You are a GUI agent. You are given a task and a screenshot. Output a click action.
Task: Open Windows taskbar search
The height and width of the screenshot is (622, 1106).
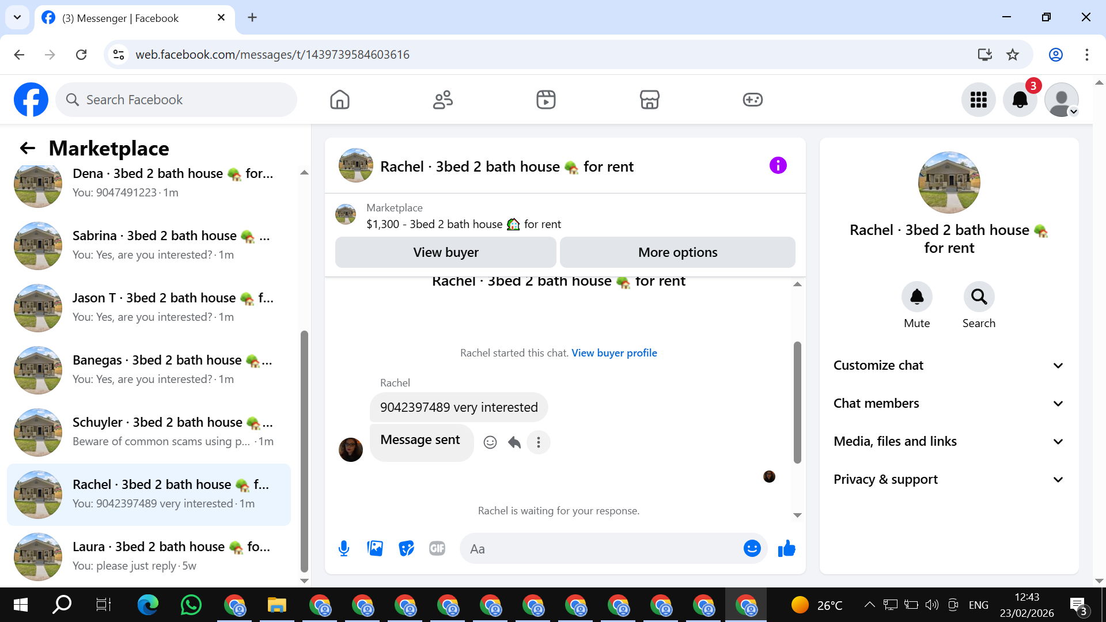click(62, 605)
